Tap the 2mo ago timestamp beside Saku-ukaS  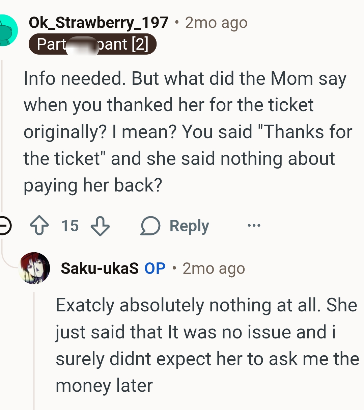click(214, 268)
